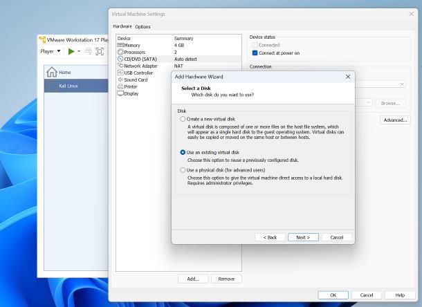Viewport: 422px width, 307px height.
Task: Select Use a physical disk option
Action: tap(183, 170)
